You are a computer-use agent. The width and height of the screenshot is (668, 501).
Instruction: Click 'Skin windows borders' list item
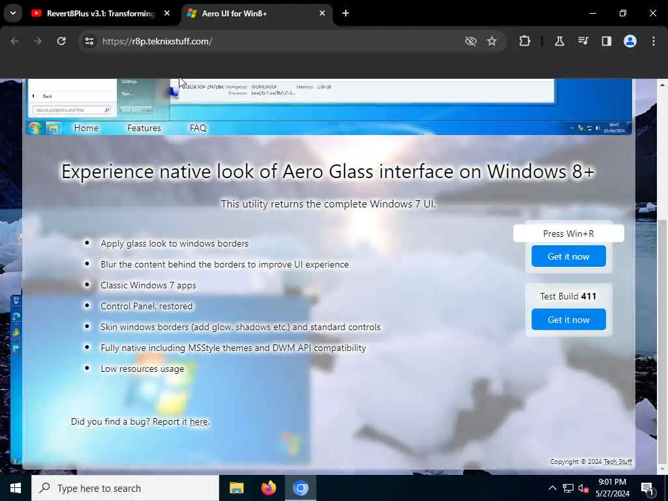pyautogui.click(x=240, y=327)
